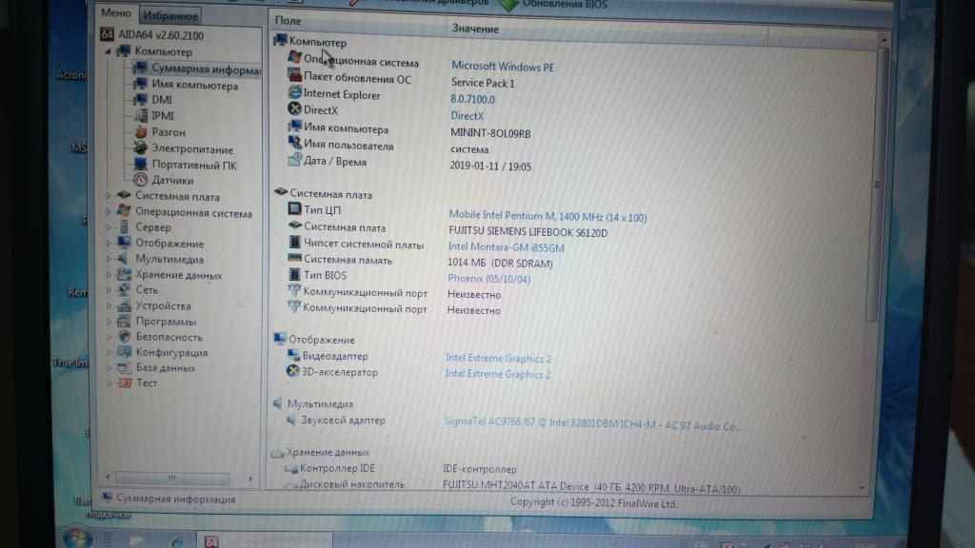Viewport: 975px width, 548px height.
Task: Click the Портативный ПК laptop icon
Action: coord(141,164)
